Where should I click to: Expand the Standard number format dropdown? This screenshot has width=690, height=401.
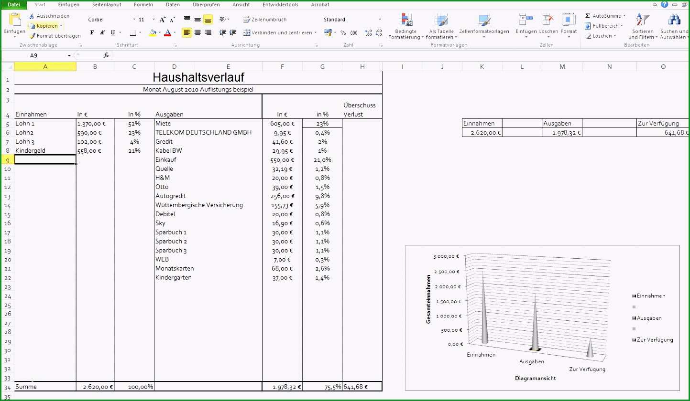(x=380, y=20)
